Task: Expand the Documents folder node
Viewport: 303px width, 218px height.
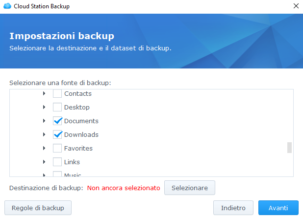Action: point(44,121)
